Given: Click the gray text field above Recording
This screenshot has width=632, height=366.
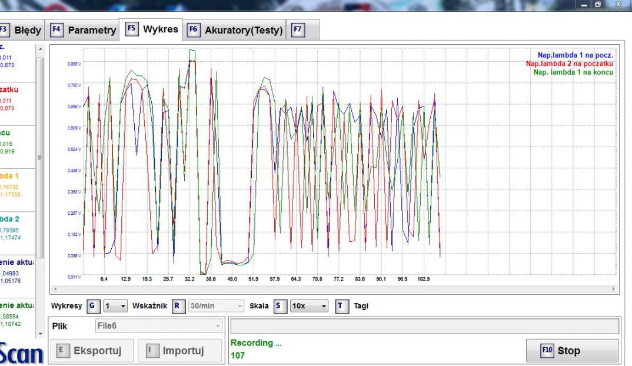Looking at the screenshot, I should [x=424, y=326].
